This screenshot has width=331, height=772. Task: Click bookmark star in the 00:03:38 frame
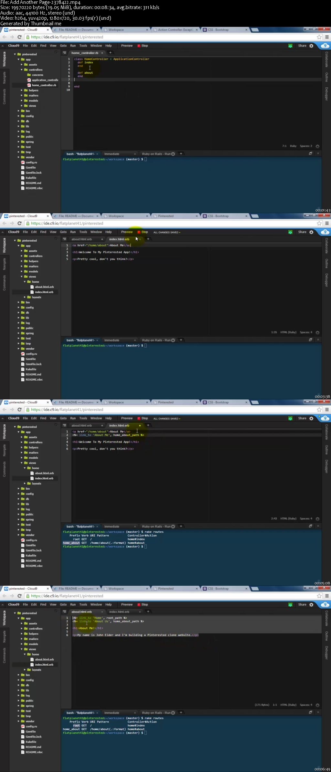pos(319,223)
